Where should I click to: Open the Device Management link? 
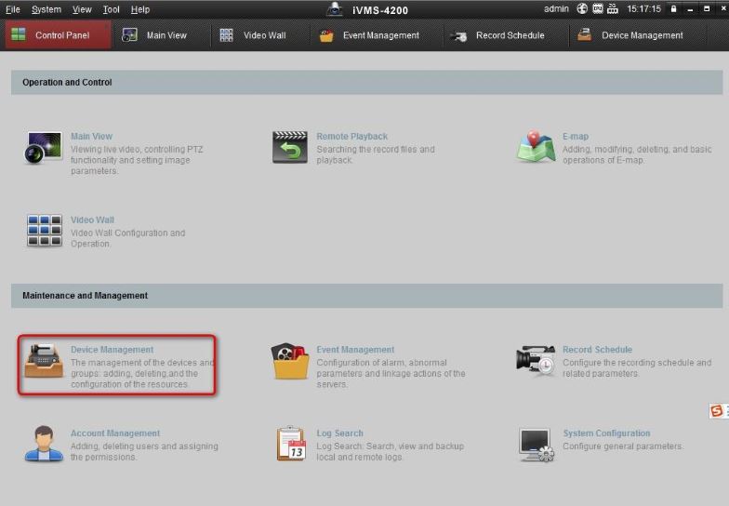pos(112,350)
